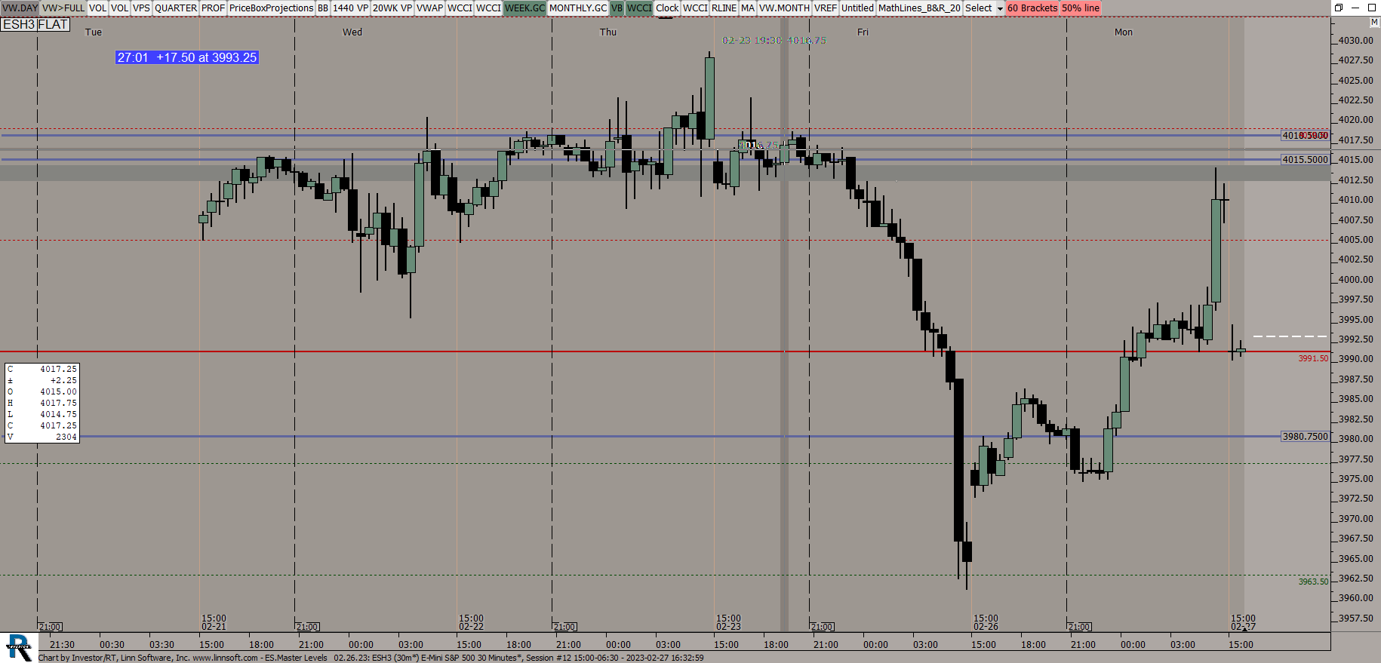Toggle the green WEEK.GC button
The width and height of the screenshot is (1381, 663).
coord(525,8)
